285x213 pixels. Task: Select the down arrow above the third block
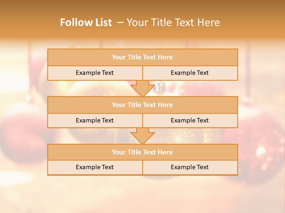coord(142,136)
